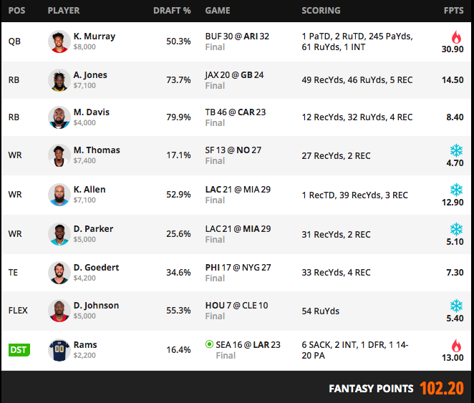474x403 pixels.
Task: Click the snowflake icon next to M. Thomas's score
Action: pos(456,150)
